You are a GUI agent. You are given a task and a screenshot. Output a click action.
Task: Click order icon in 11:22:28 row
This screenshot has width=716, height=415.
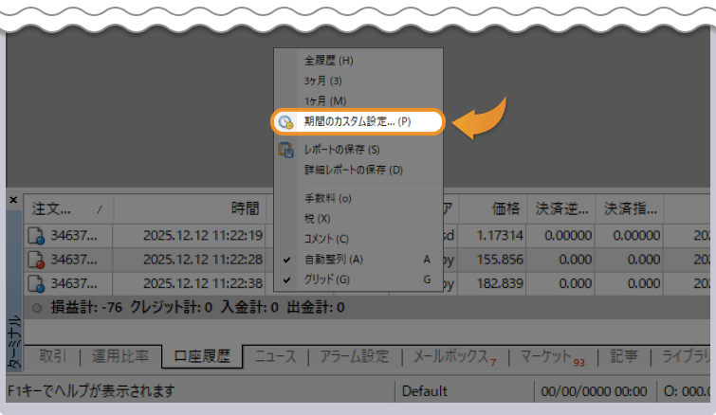[x=36, y=260]
